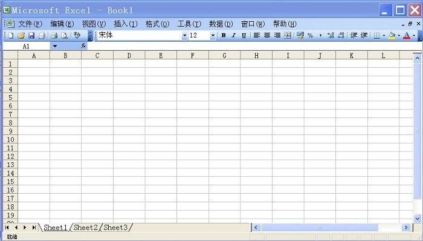Go to the next sheet tab
Image resolution: width=423 pixels, height=241 pixels.
25,228
